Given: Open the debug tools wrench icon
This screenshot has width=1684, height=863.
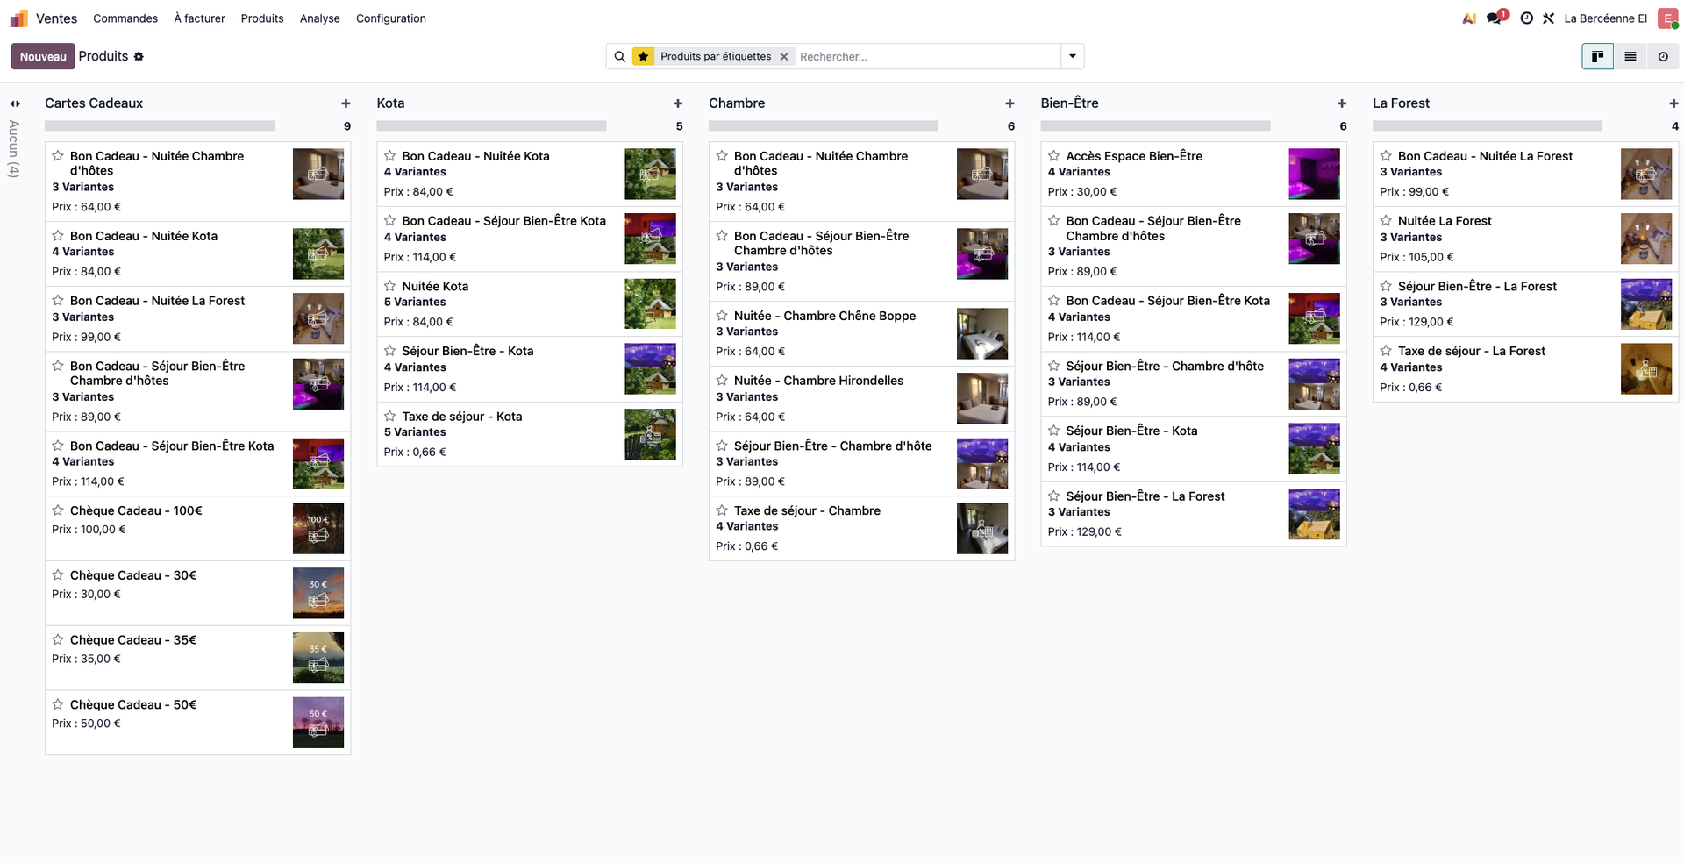Looking at the screenshot, I should [1549, 18].
